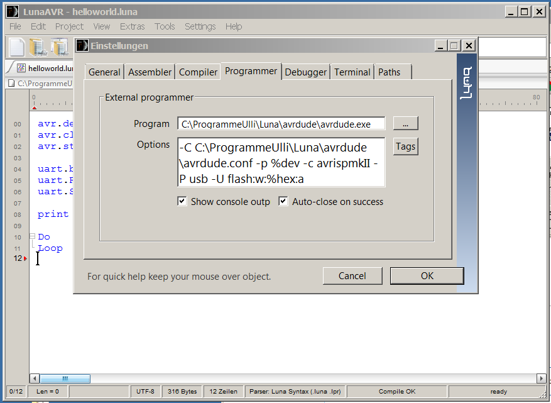Toggle Auto-close on success checkbox
This screenshot has height=403, width=551.
[283, 201]
